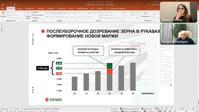Click align text left icon
Screen dimensions: 199x112
(x=79, y=17)
